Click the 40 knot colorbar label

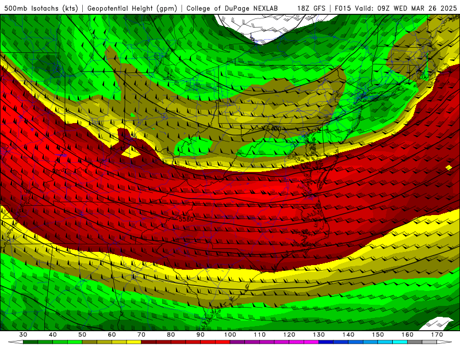(53, 335)
